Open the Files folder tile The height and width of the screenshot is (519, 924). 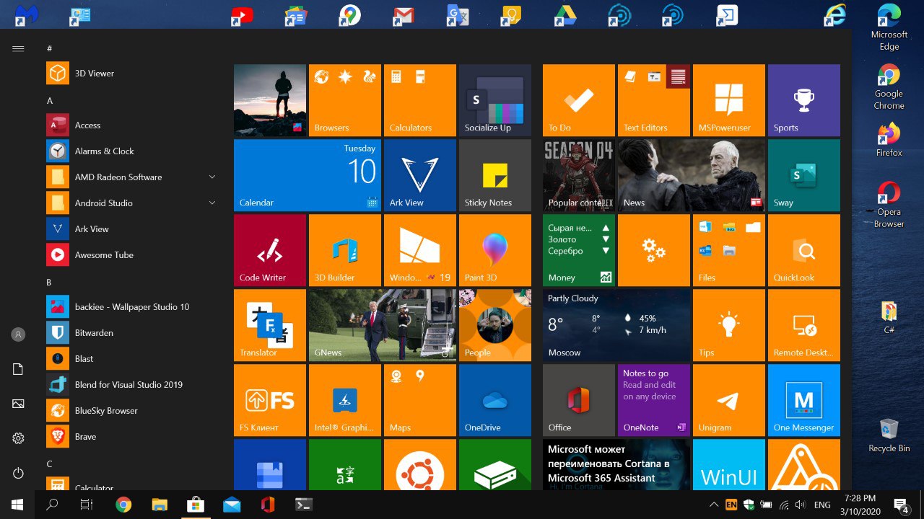(729, 250)
